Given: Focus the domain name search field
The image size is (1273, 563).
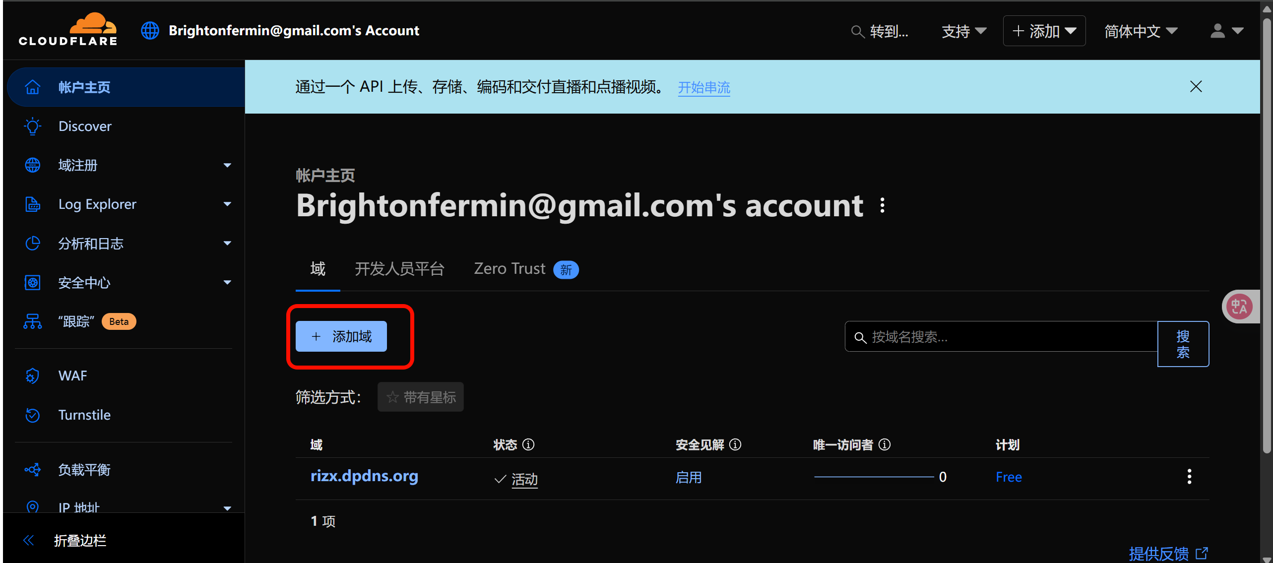Looking at the screenshot, I should (1001, 337).
